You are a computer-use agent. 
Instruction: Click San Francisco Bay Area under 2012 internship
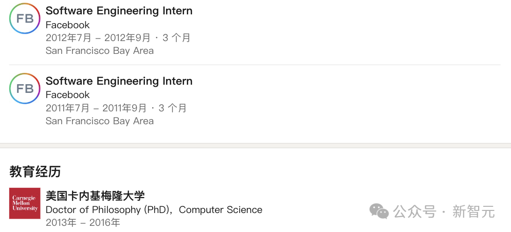coord(99,50)
